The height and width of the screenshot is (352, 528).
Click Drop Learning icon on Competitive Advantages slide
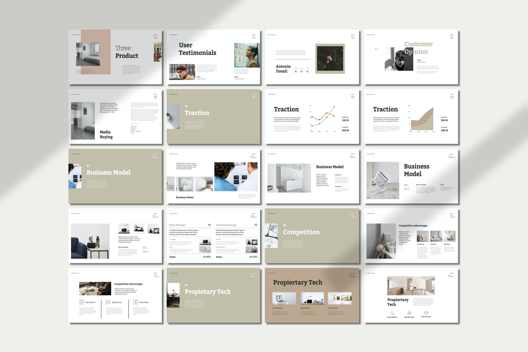coord(135,302)
